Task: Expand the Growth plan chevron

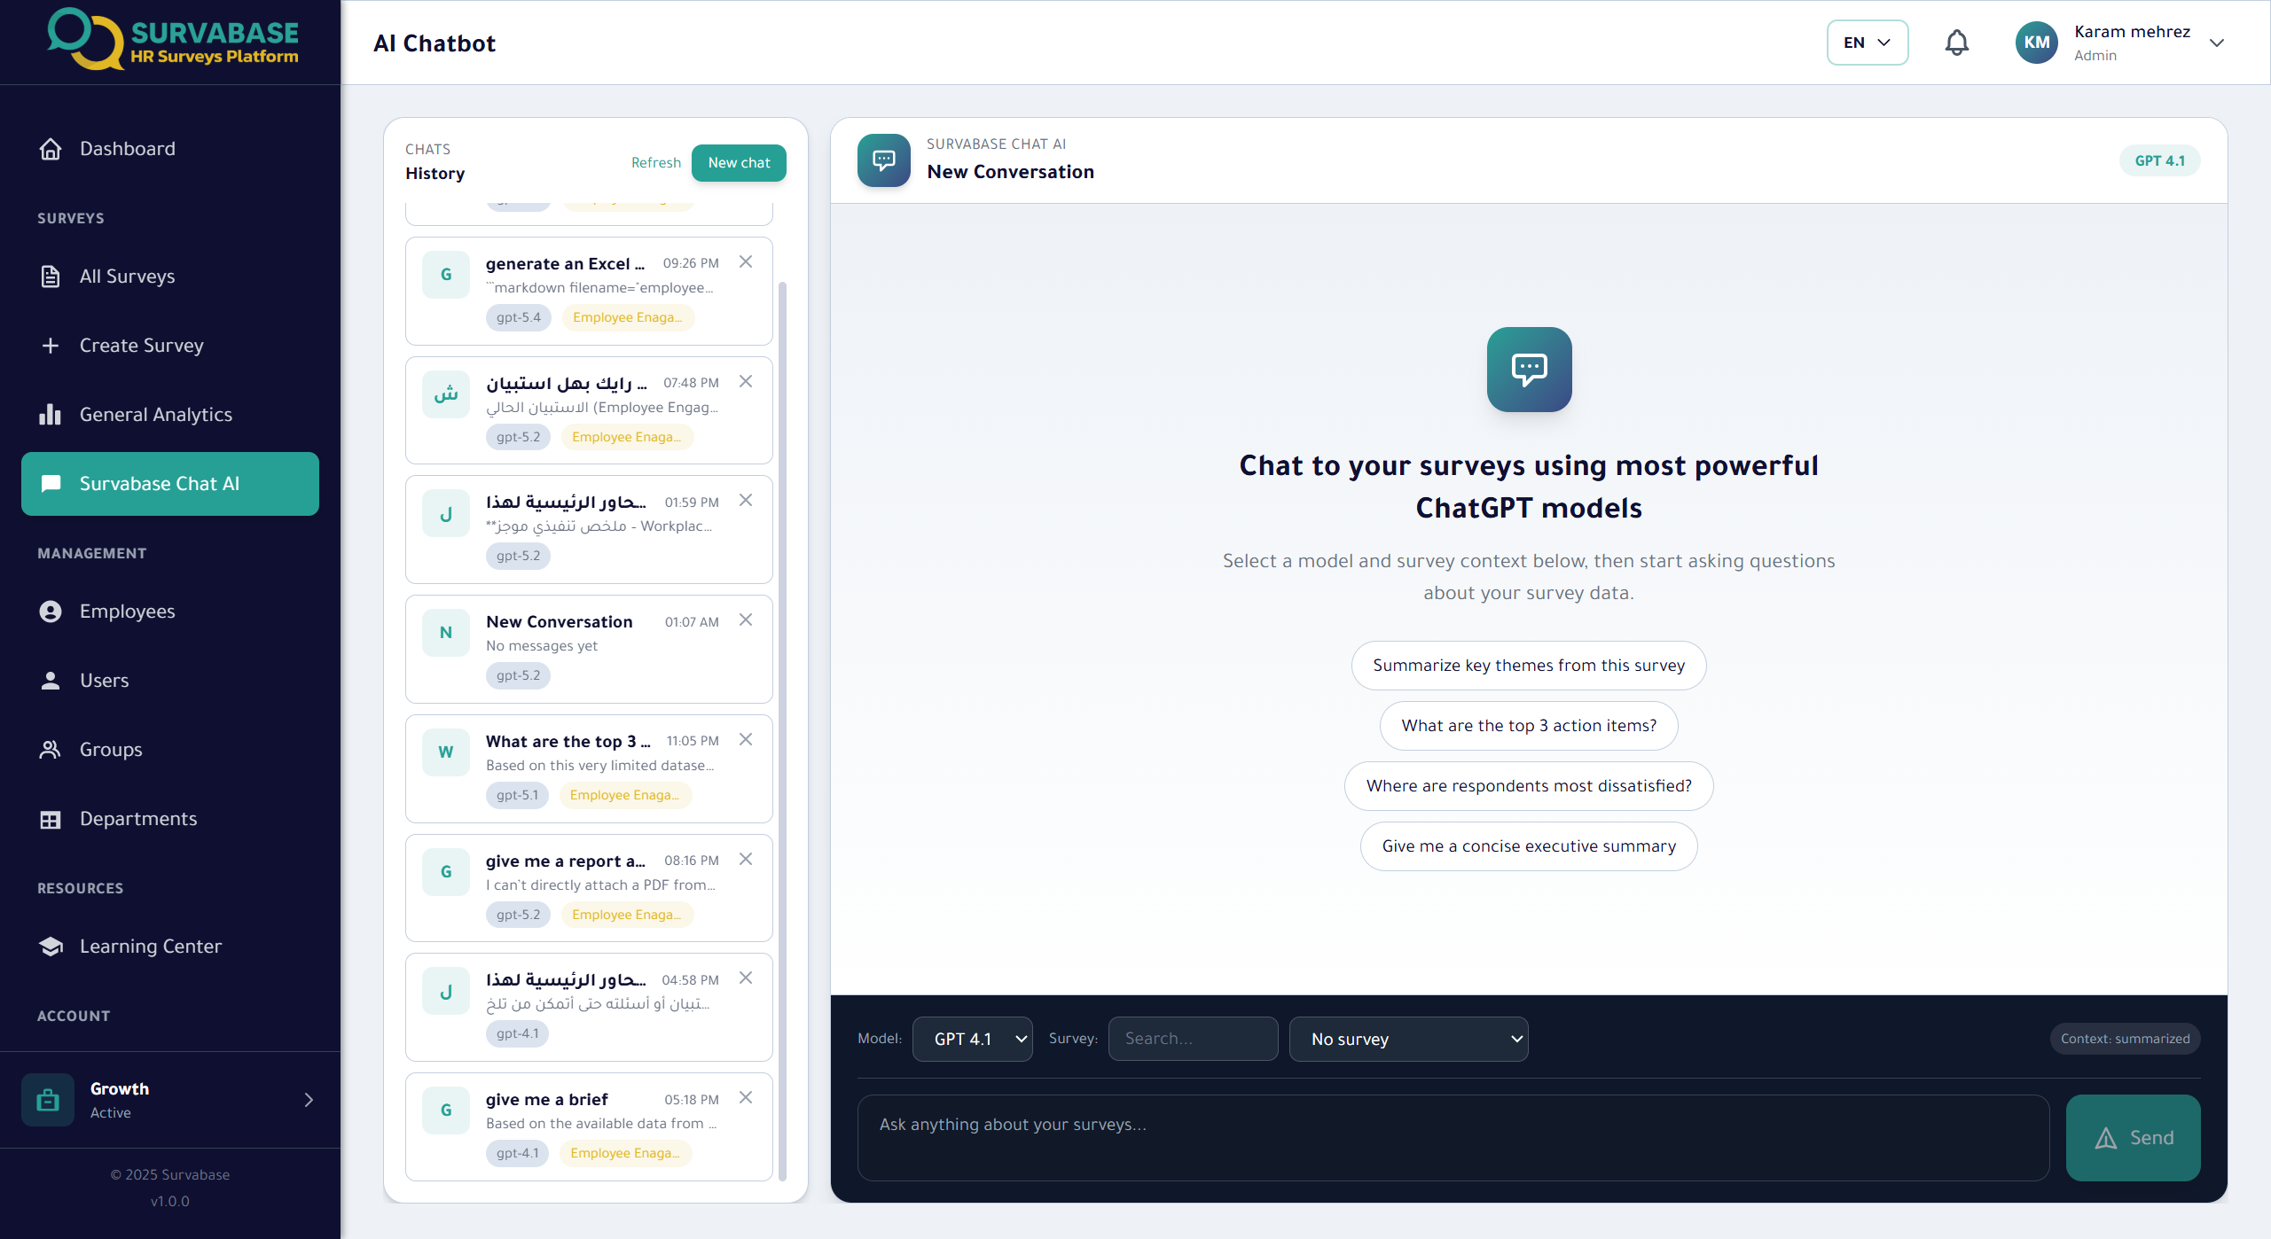Action: tap(309, 1100)
